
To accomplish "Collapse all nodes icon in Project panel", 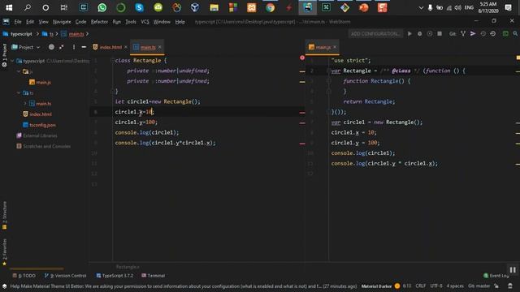I will point(62,47).
